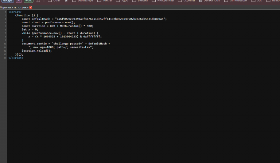280x163 pixels.
Task: Click the defaultHash hash string value
Action: [x=111, y=19]
